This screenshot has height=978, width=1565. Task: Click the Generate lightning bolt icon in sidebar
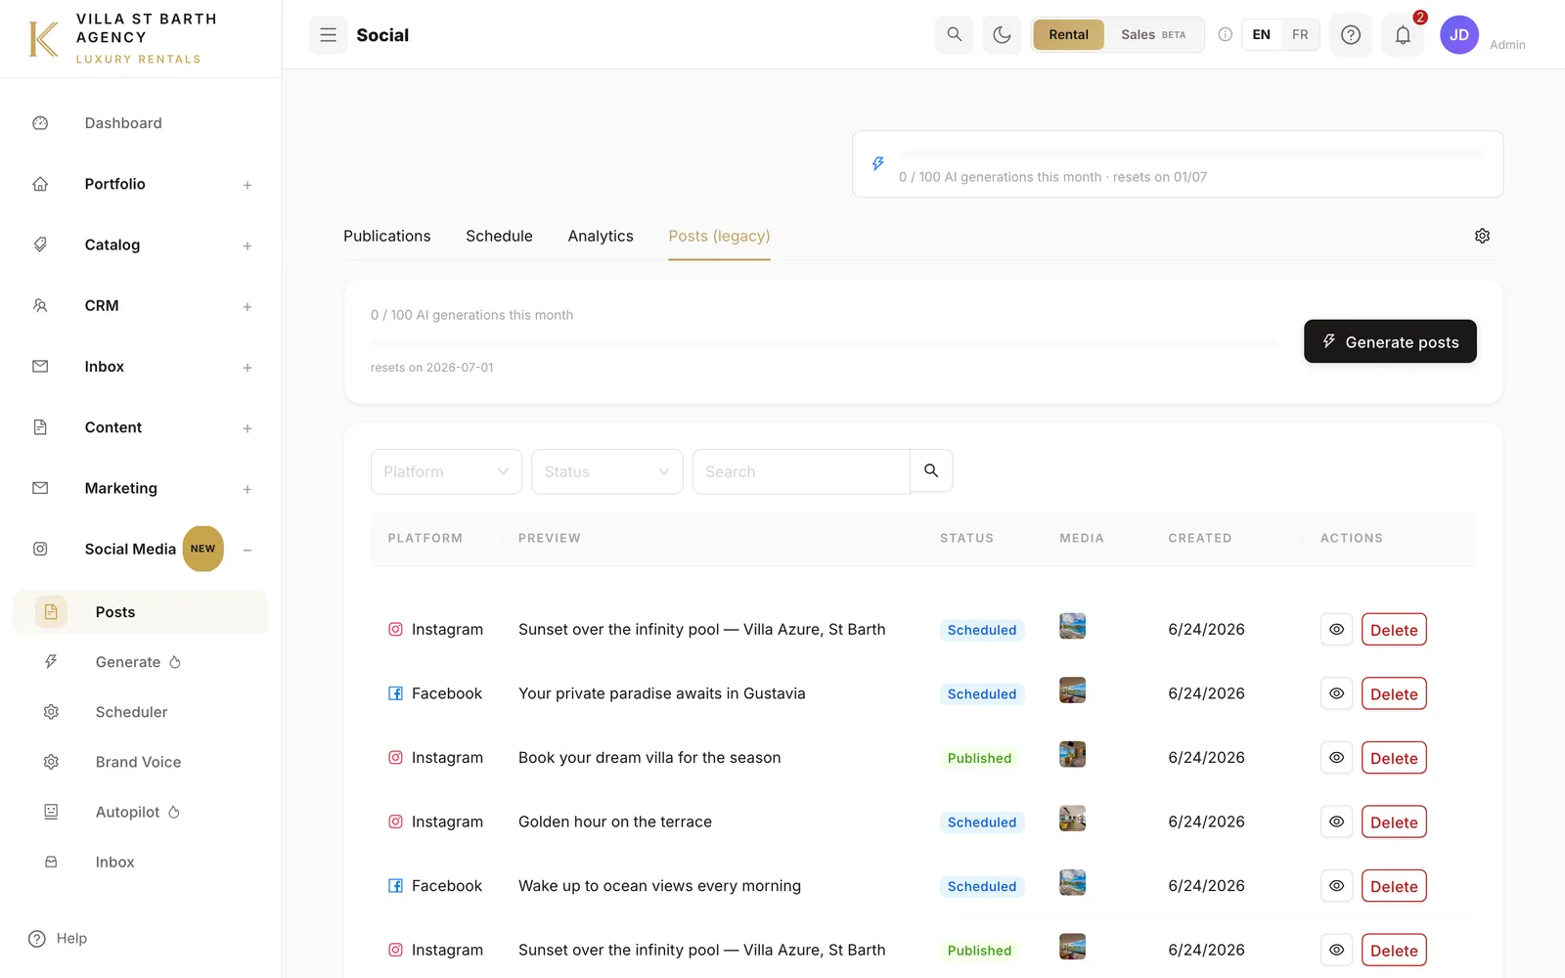51,662
